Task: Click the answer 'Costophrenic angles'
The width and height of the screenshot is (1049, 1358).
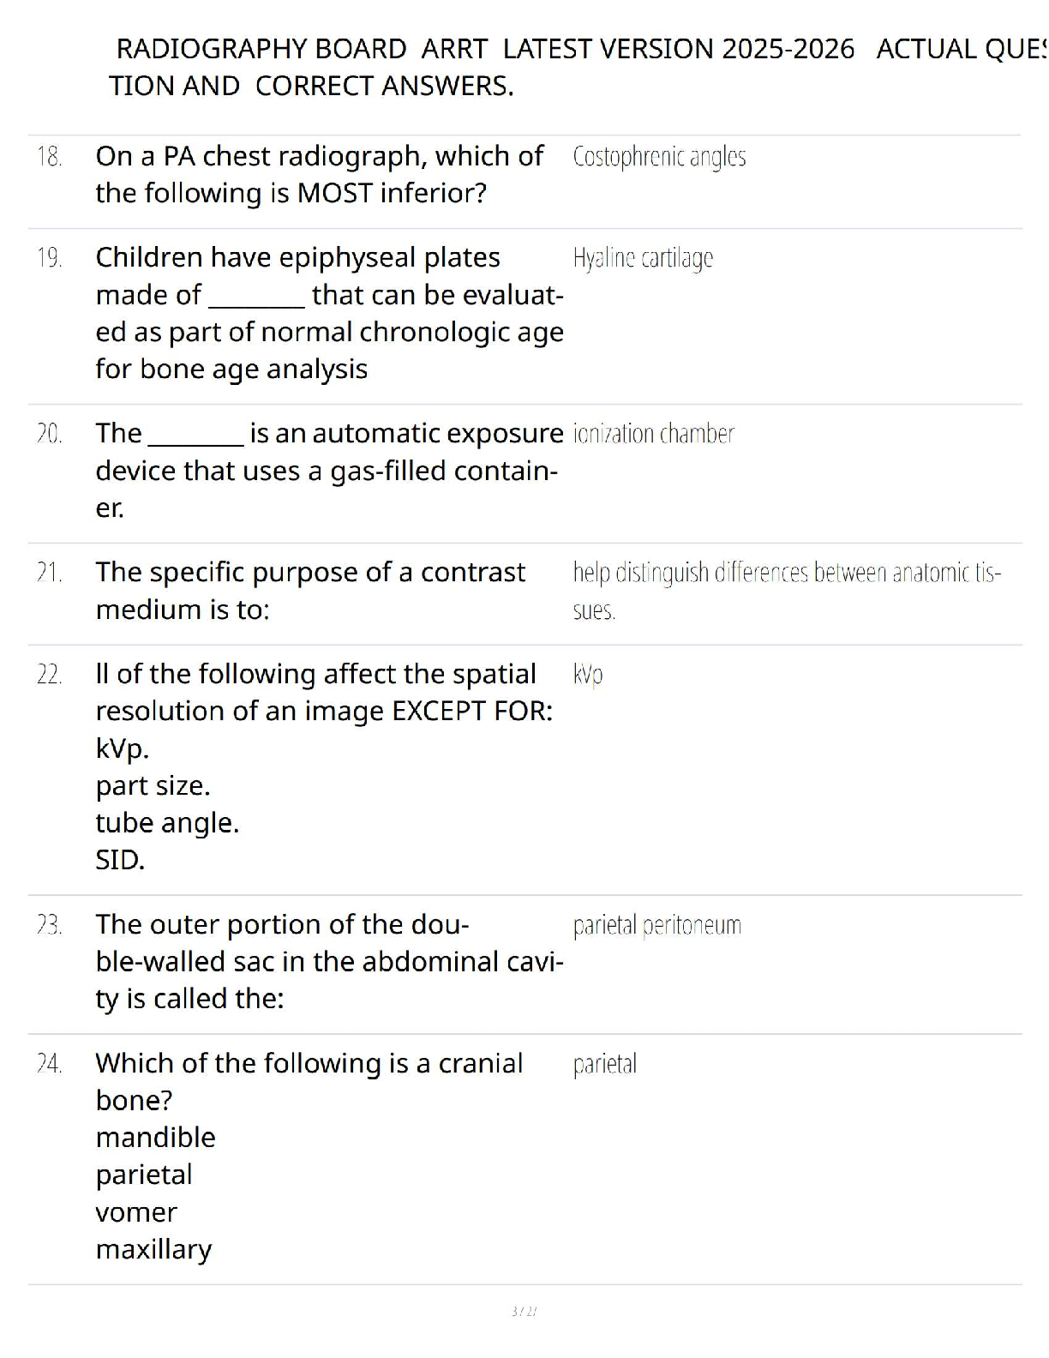Action: point(659,157)
